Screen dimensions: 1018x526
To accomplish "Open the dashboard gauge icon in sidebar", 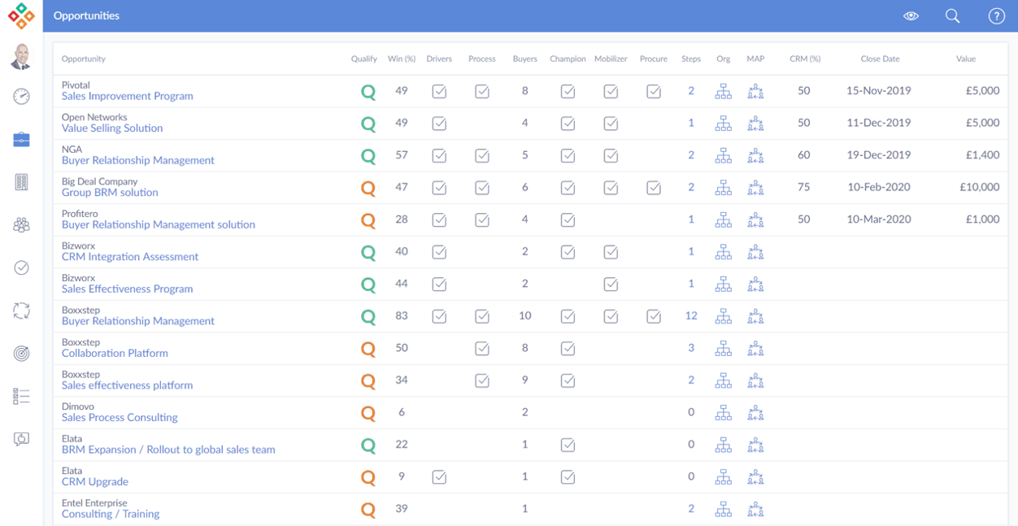I will [x=21, y=97].
